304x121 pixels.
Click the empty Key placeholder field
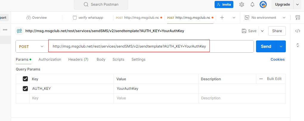coord(72,98)
